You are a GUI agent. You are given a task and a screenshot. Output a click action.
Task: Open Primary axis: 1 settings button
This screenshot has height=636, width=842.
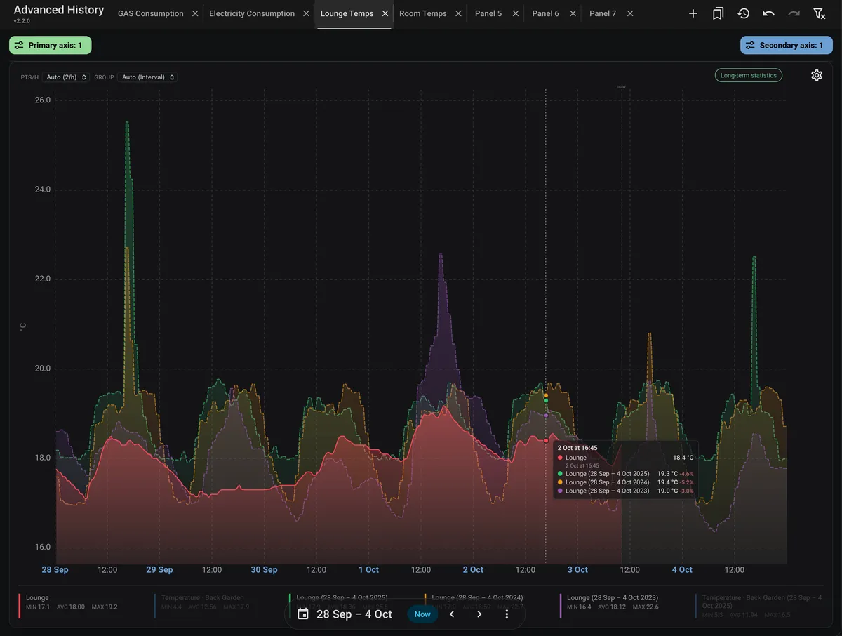[x=51, y=45]
